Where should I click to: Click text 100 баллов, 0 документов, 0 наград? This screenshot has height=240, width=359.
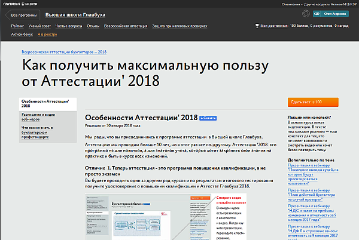[319, 26]
